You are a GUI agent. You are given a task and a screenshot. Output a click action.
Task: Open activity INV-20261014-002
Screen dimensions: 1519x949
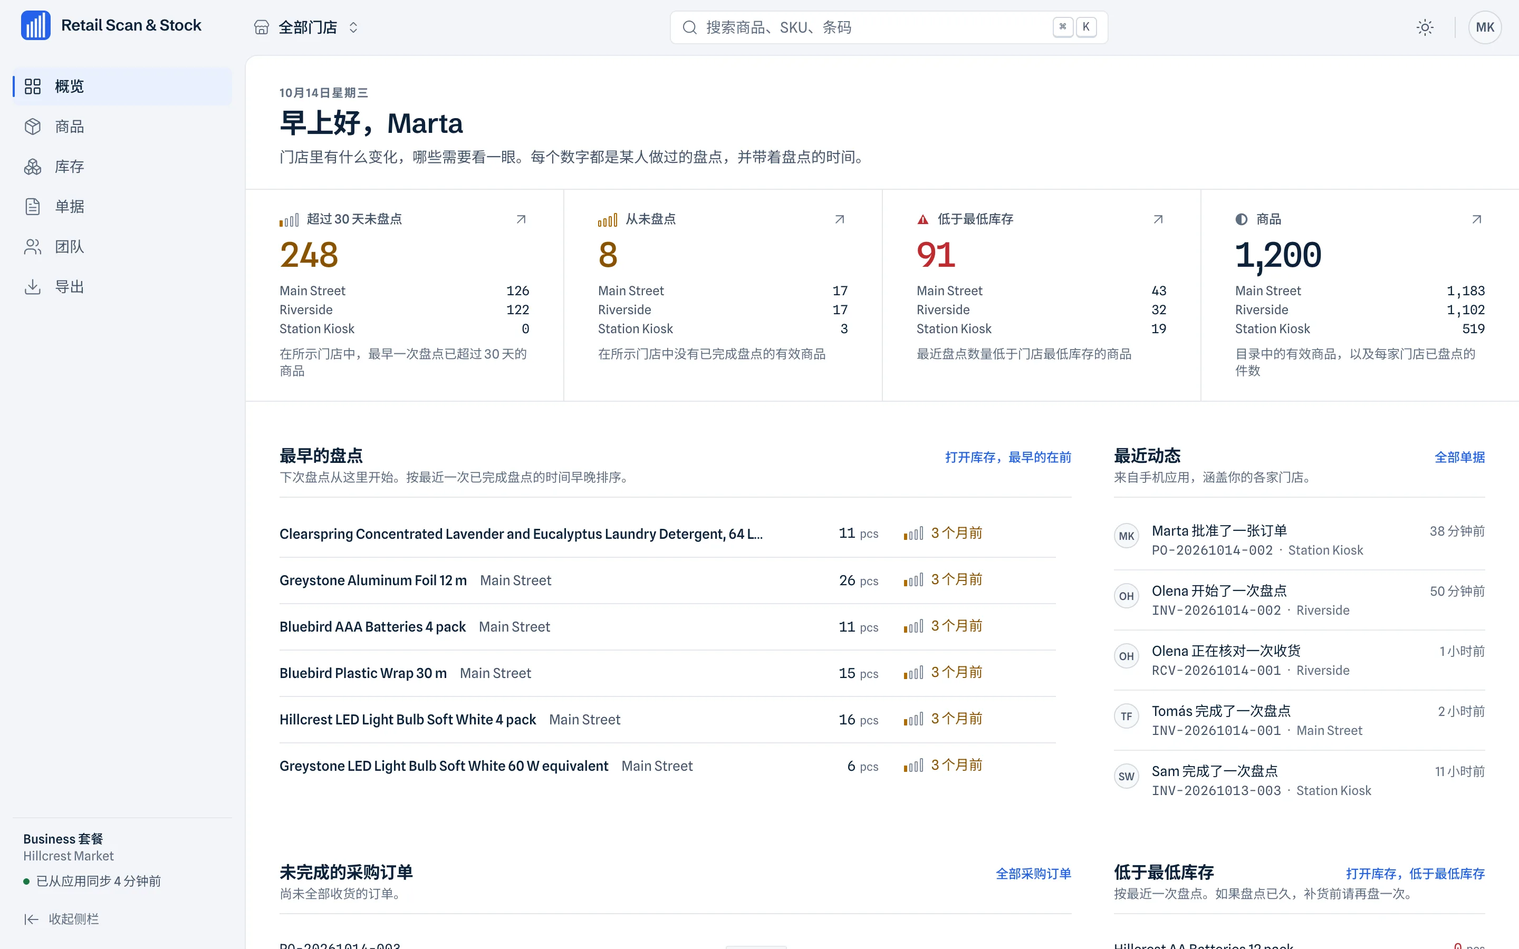[x=1299, y=601]
